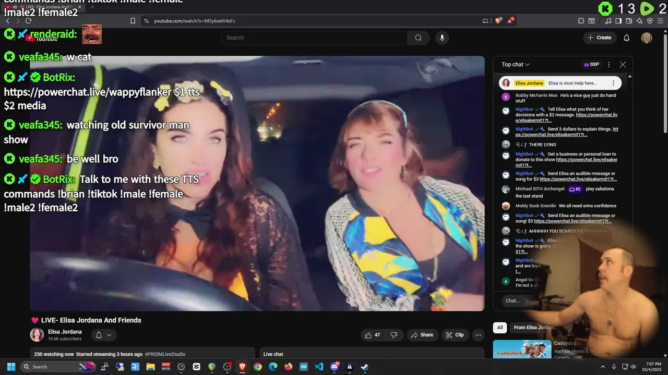Screen dimensions: 668x375
Task: Click the Create button
Action: (599, 37)
